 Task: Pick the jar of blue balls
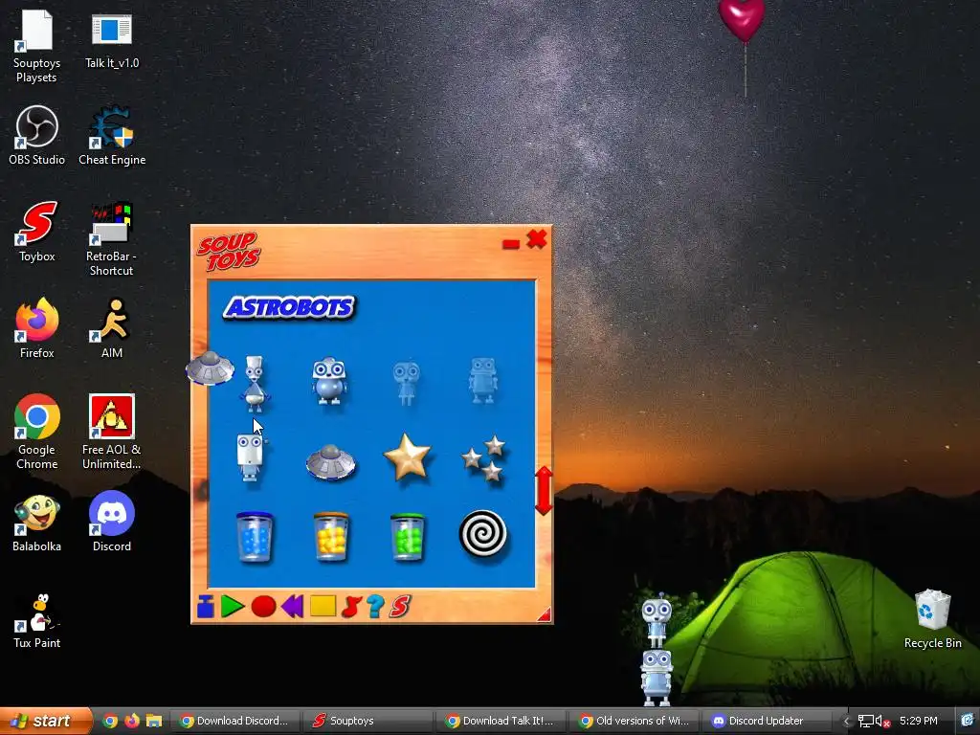tap(255, 537)
